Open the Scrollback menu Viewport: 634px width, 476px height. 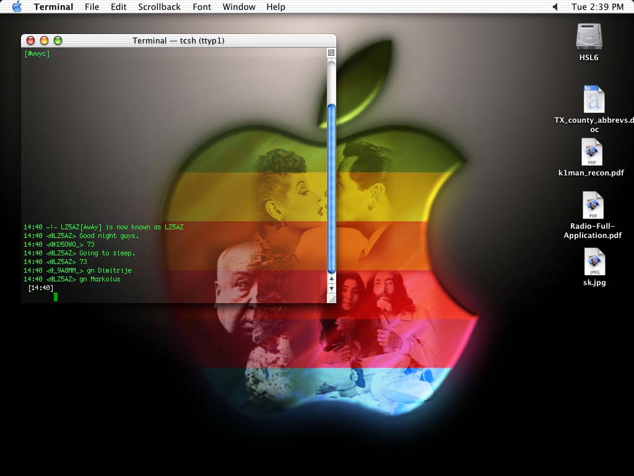tap(159, 7)
